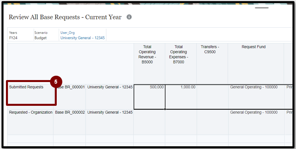Click the Scenario Budget POV field
This screenshot has width=296, height=149.
tap(46, 35)
